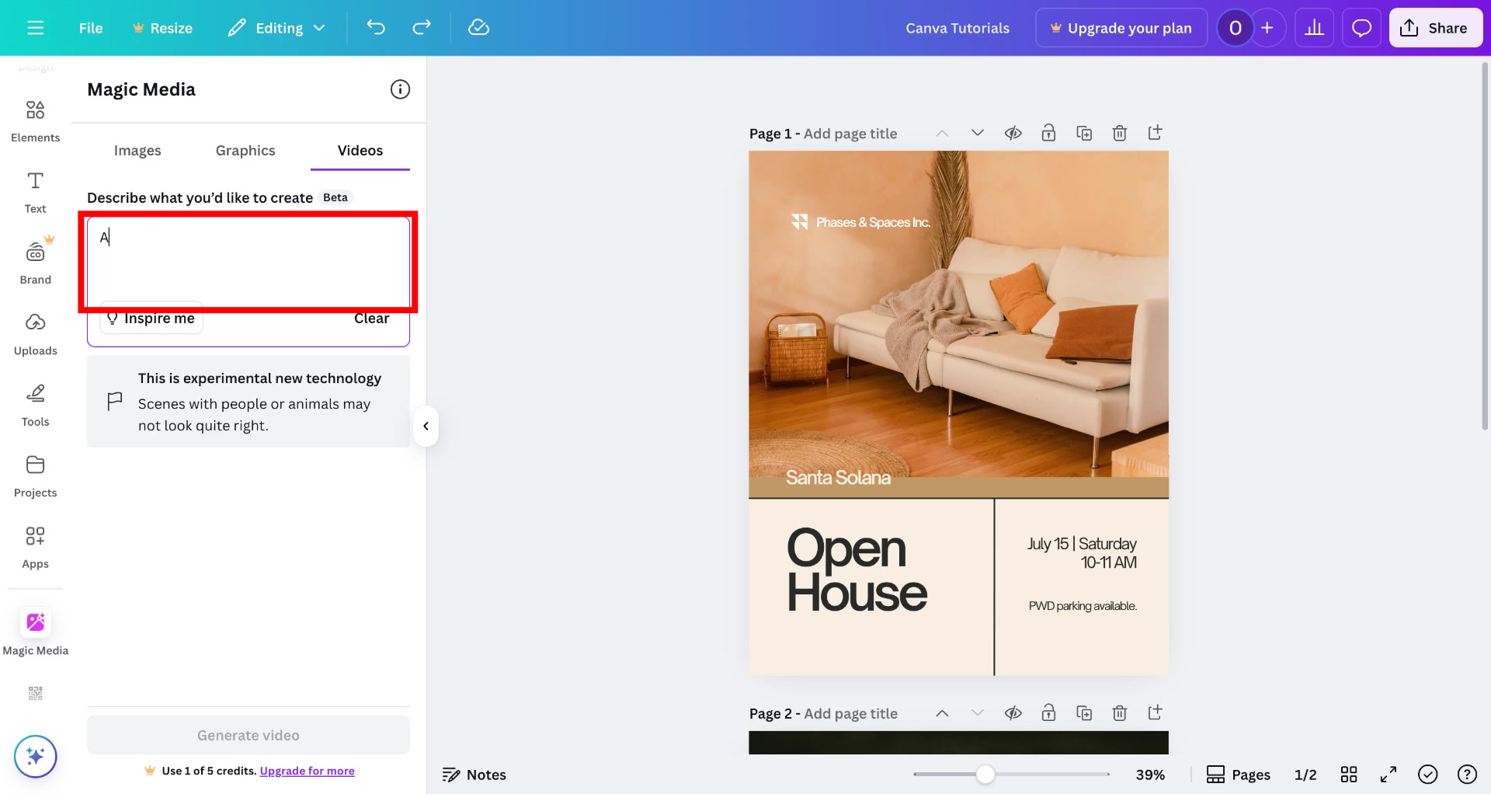Hide Page 1 using the eye icon
The height and width of the screenshot is (794, 1491).
(x=1013, y=133)
